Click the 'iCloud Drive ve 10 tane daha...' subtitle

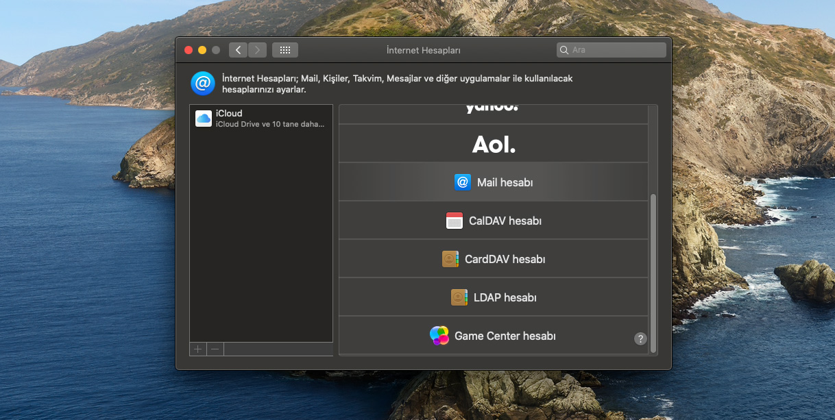(x=270, y=124)
